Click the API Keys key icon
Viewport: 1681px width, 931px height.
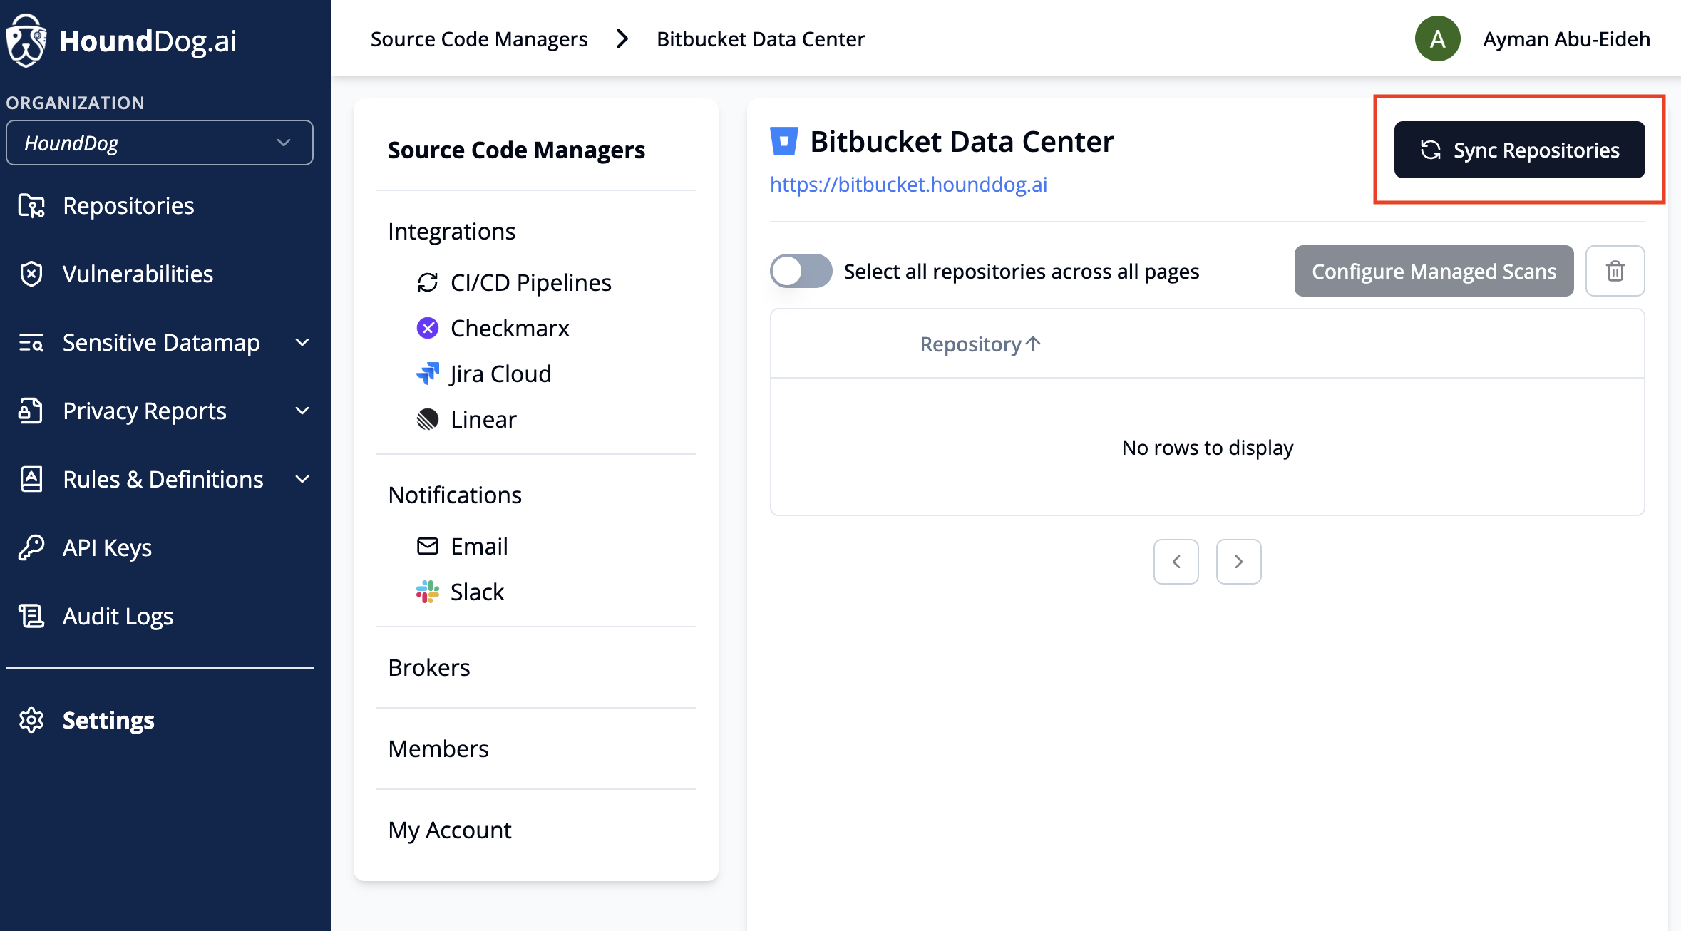pos(31,547)
